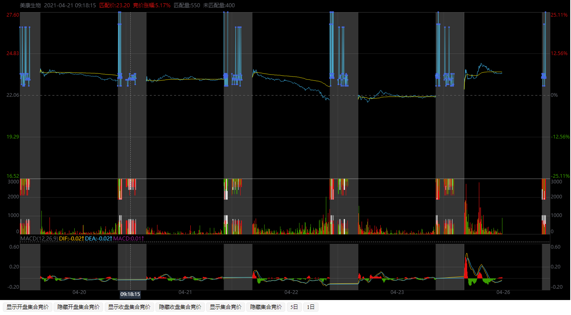The image size is (571, 315).
Task: Click the 19.29 price axis label
Action: (x=13, y=137)
